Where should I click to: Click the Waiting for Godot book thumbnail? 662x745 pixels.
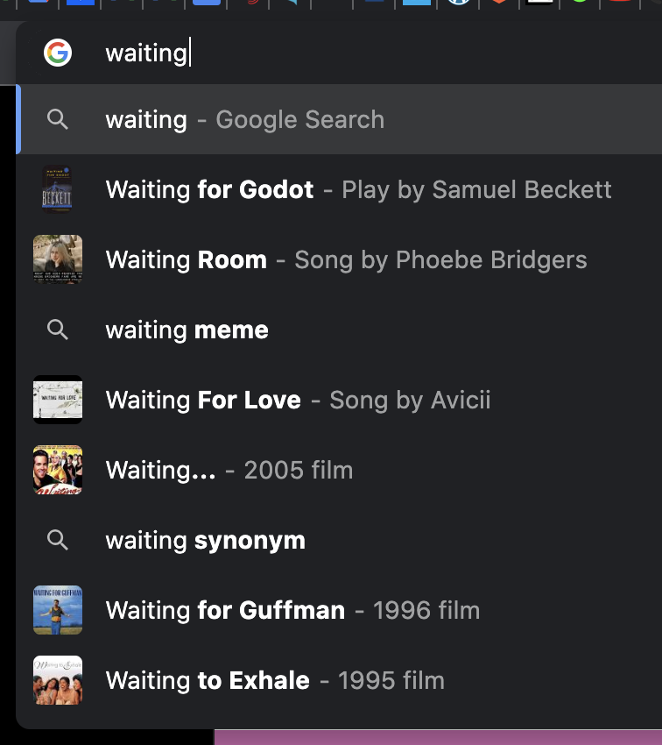[58, 189]
